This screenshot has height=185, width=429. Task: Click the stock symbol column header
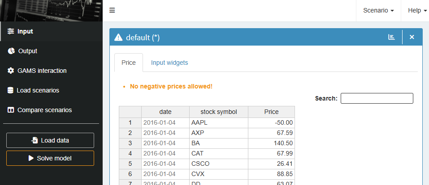[218, 112]
